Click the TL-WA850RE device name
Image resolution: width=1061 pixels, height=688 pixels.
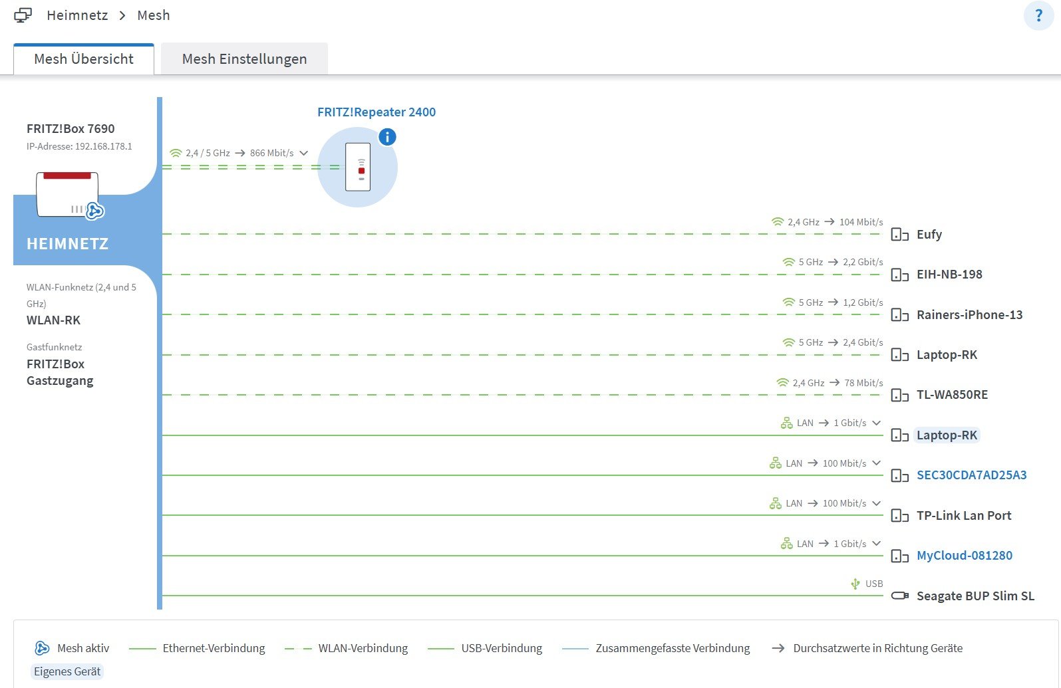click(x=952, y=395)
